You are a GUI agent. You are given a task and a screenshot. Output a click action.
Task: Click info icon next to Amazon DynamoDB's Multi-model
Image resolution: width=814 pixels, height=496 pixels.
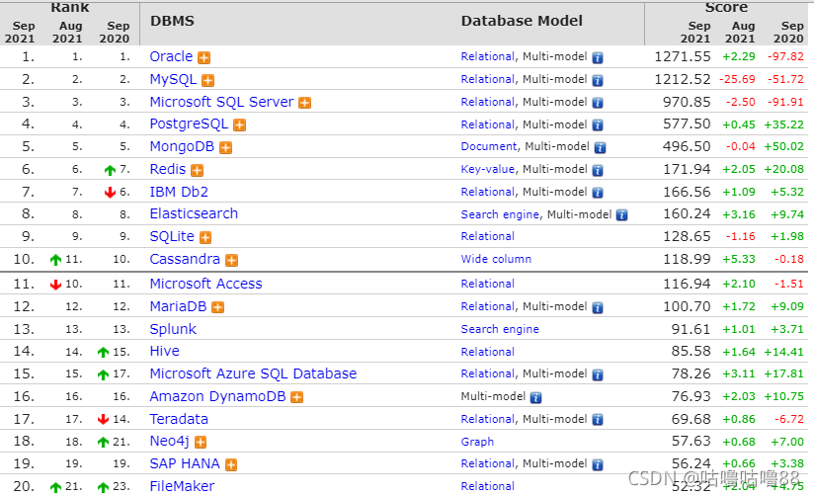(x=535, y=397)
